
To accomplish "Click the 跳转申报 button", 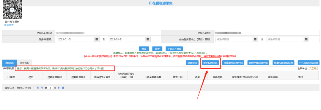I will coord(192,63).
